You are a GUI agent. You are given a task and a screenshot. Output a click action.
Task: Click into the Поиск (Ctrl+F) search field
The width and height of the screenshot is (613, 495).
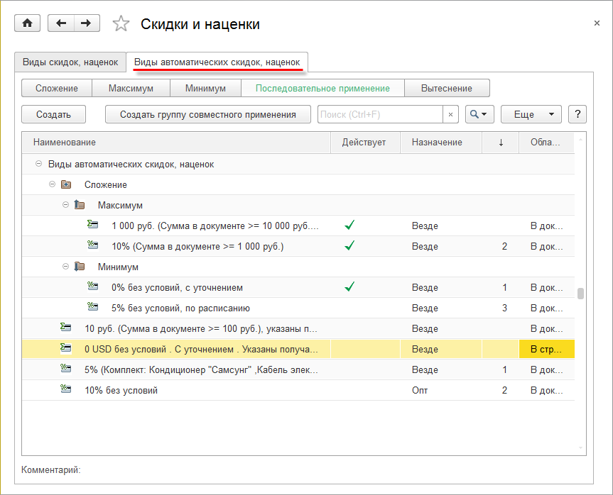point(380,114)
